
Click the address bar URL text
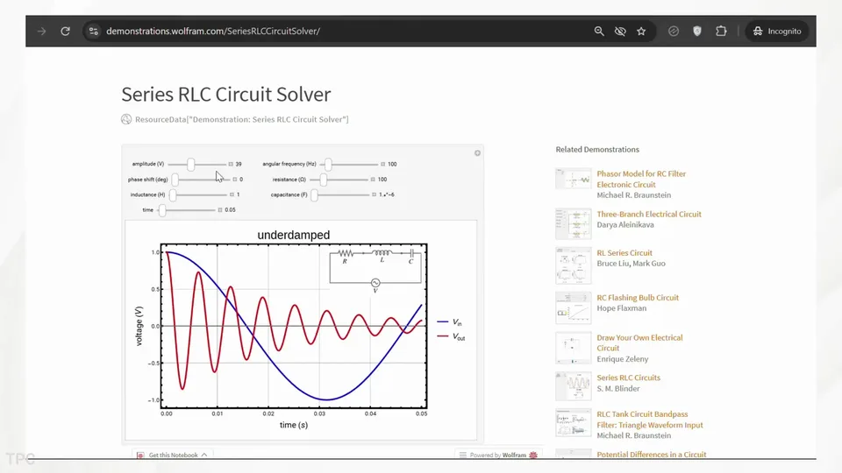click(x=212, y=32)
